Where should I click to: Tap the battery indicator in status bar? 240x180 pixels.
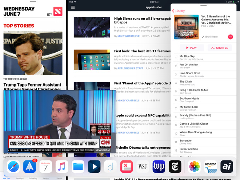pos(236,2)
